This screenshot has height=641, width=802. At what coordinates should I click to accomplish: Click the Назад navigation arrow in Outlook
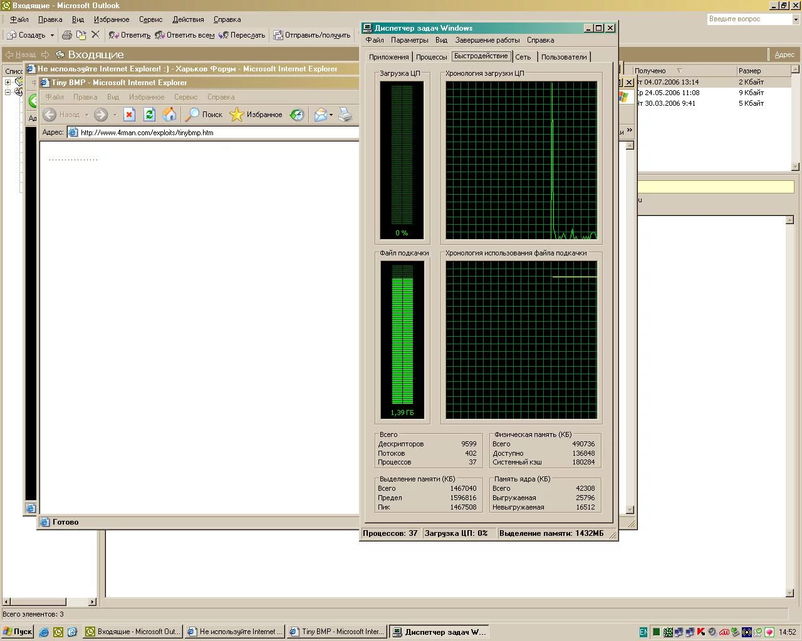click(21, 54)
